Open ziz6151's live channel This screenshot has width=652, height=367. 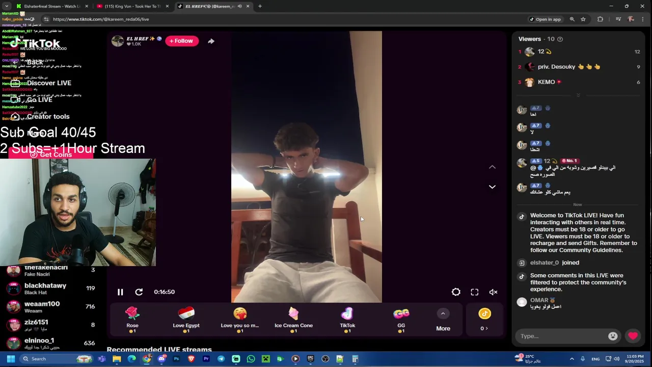click(x=51, y=325)
